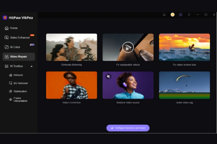Open the Solve video lag thumbnail
The width and height of the screenshot is (217, 144).
185,85
